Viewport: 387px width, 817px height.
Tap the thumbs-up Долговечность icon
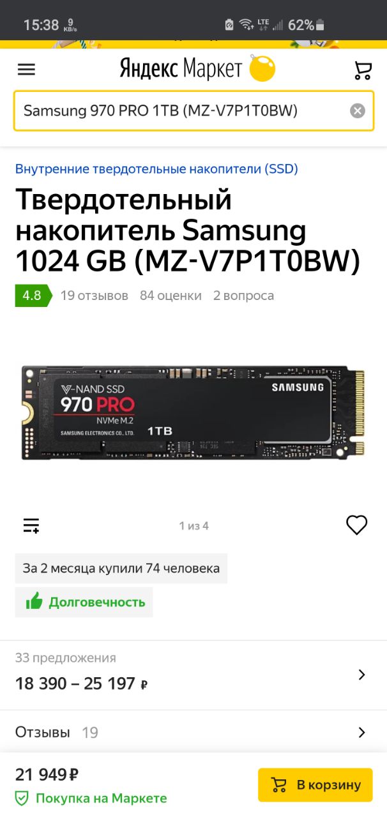point(34,601)
